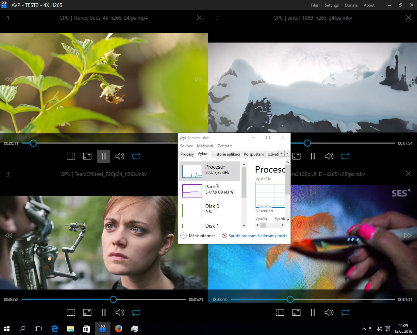Launch Firefox from the taskbar

(x=119, y=328)
